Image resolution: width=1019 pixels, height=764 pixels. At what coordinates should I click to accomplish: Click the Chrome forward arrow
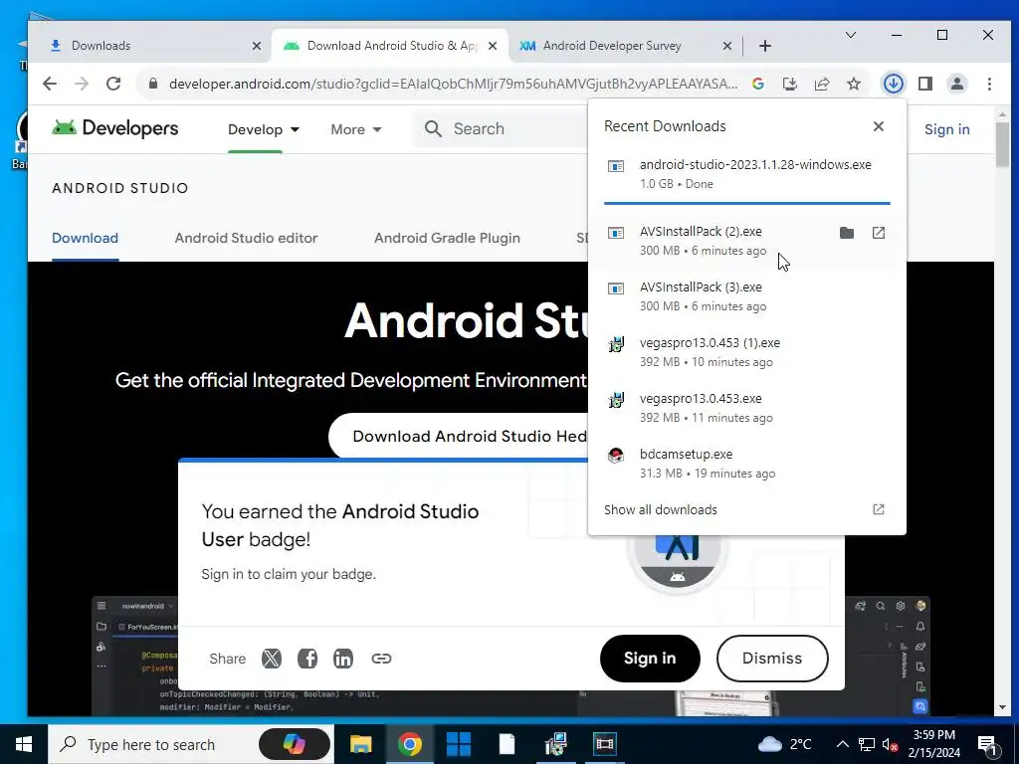coord(82,84)
